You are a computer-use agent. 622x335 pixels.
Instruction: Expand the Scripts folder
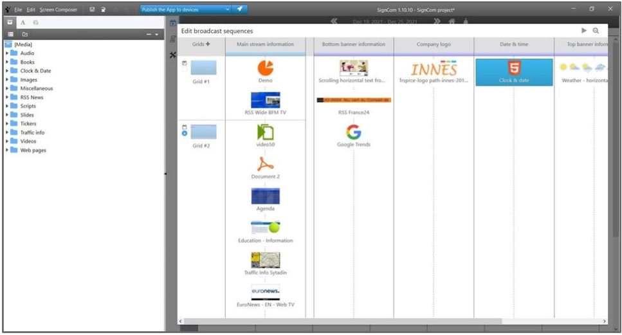[x=6, y=106]
